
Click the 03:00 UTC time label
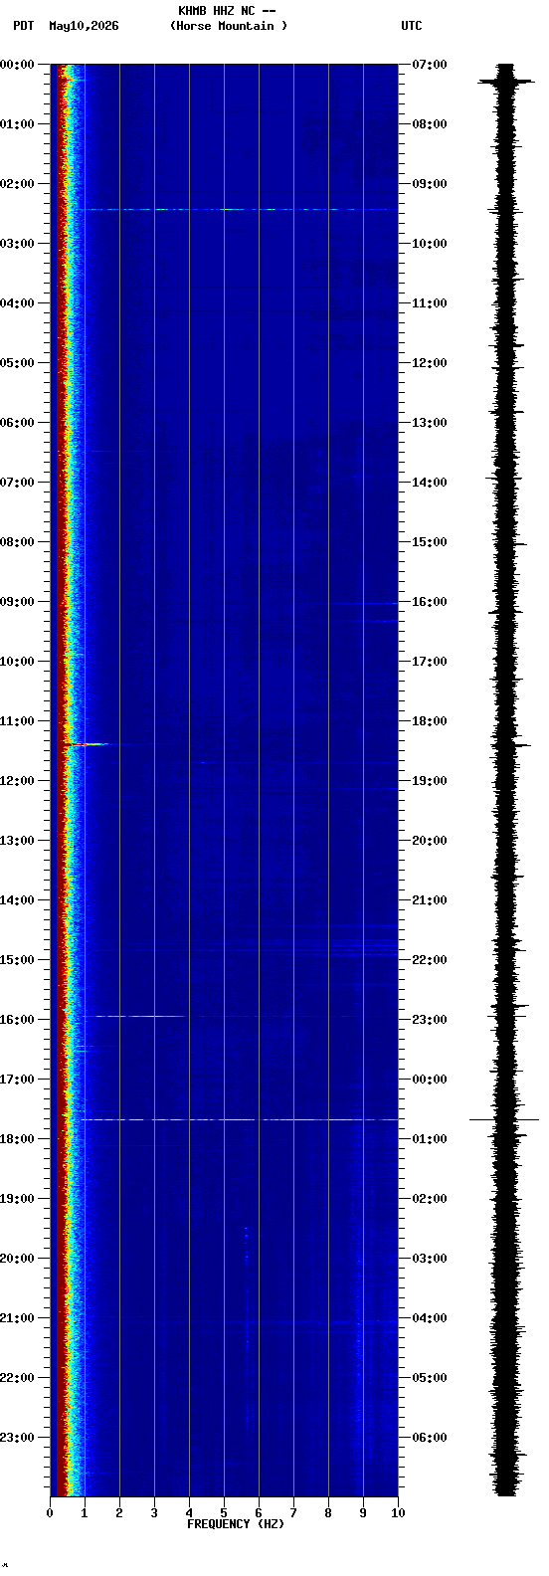click(430, 1259)
